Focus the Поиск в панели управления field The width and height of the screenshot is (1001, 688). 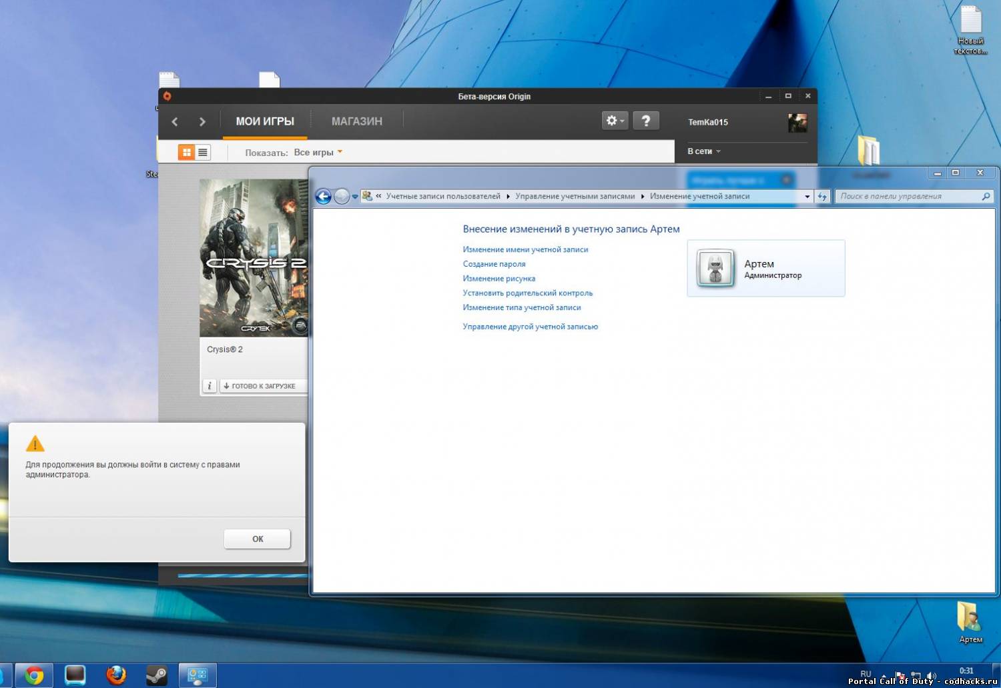[914, 196]
